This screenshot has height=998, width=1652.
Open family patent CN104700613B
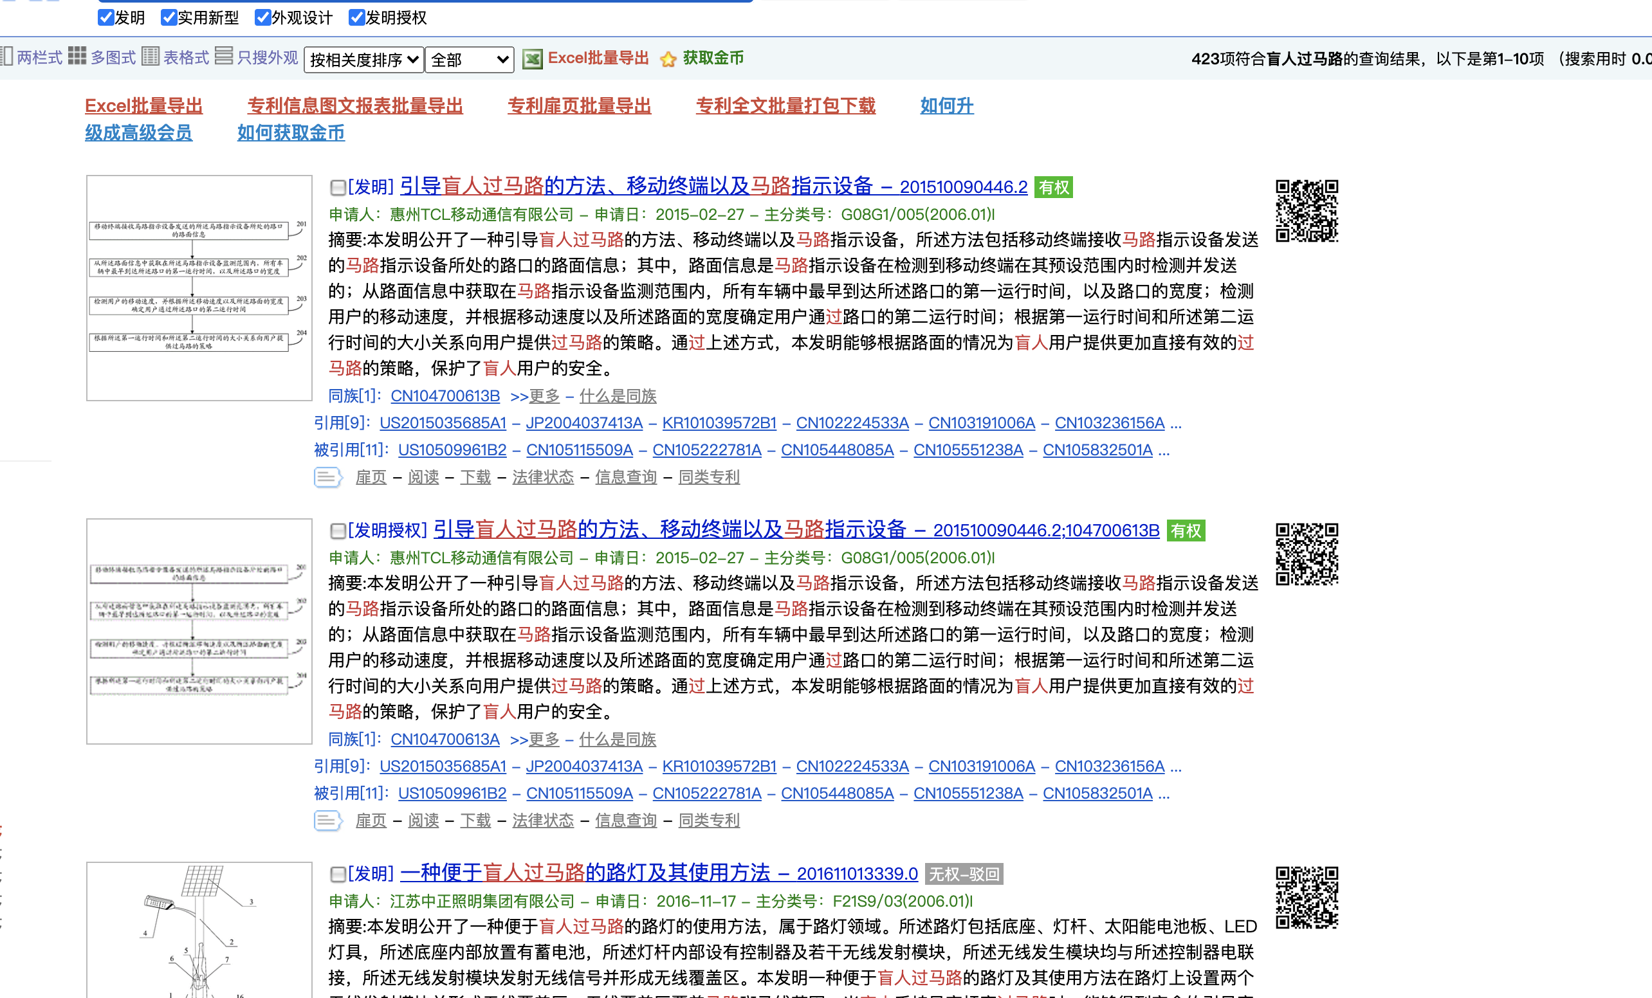(445, 396)
